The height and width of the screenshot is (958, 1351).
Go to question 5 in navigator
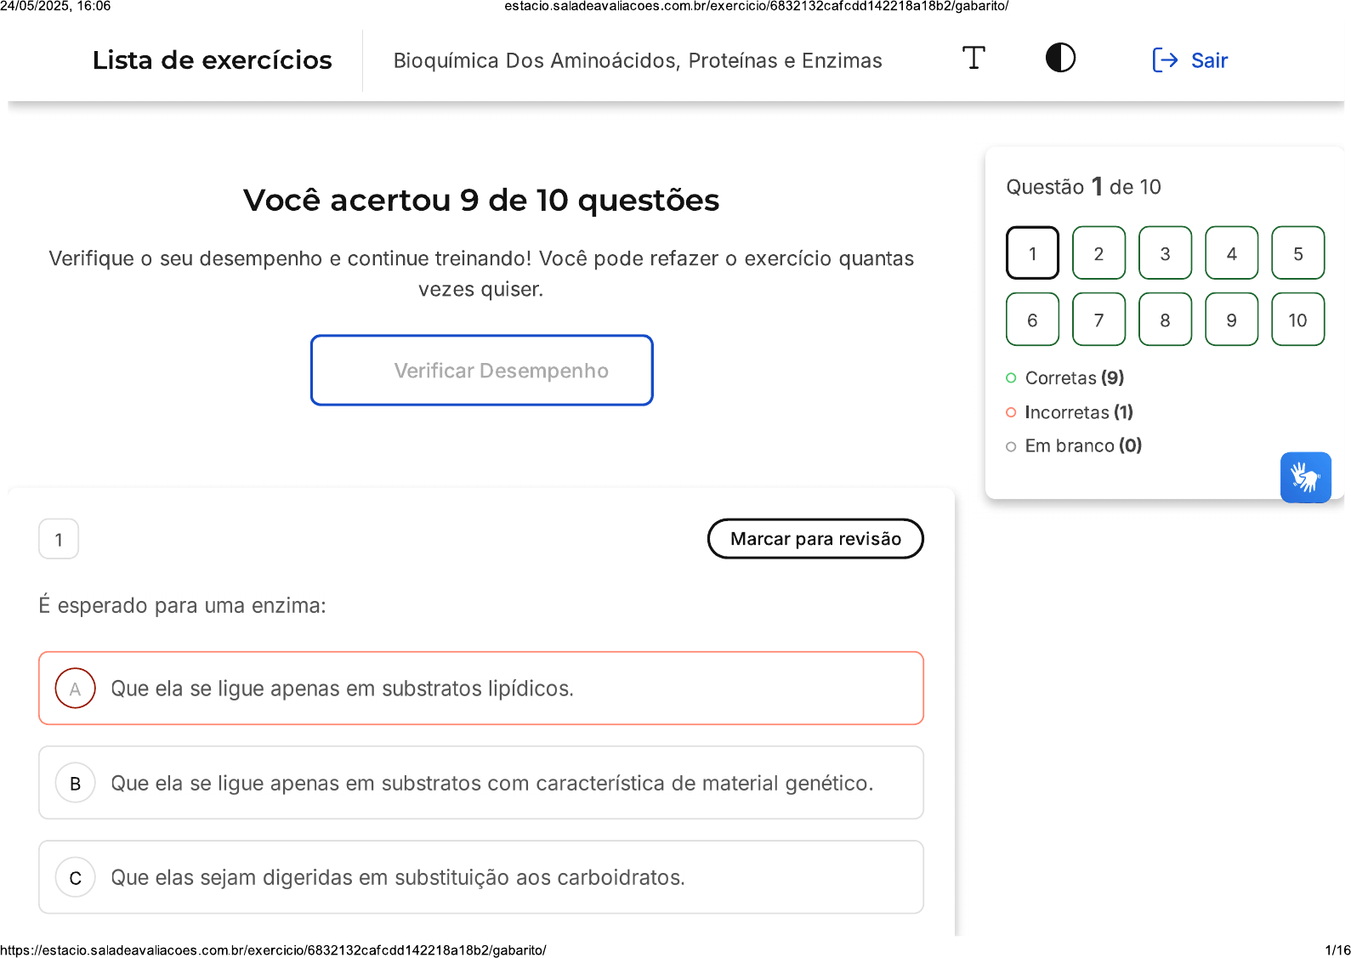pos(1297,253)
